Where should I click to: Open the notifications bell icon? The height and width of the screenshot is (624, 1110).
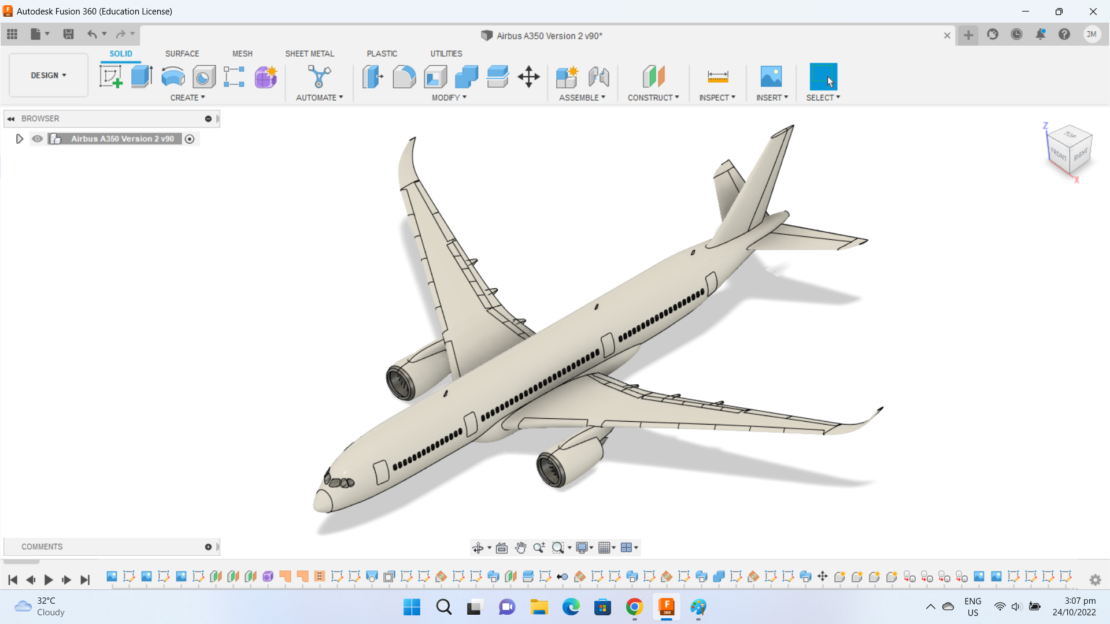[x=1040, y=35]
